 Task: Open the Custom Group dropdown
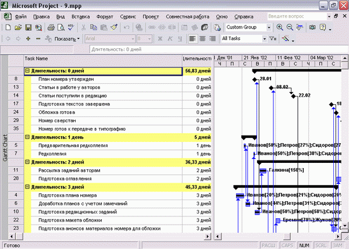pos(248,27)
